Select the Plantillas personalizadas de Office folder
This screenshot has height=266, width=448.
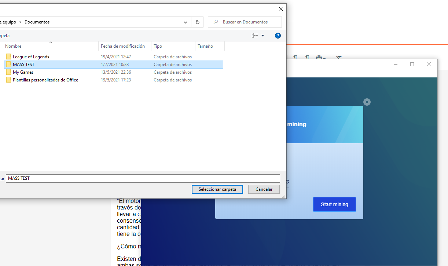pyautogui.click(x=45, y=80)
